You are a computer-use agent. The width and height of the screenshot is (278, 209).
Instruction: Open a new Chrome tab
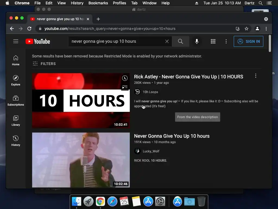click(x=98, y=19)
